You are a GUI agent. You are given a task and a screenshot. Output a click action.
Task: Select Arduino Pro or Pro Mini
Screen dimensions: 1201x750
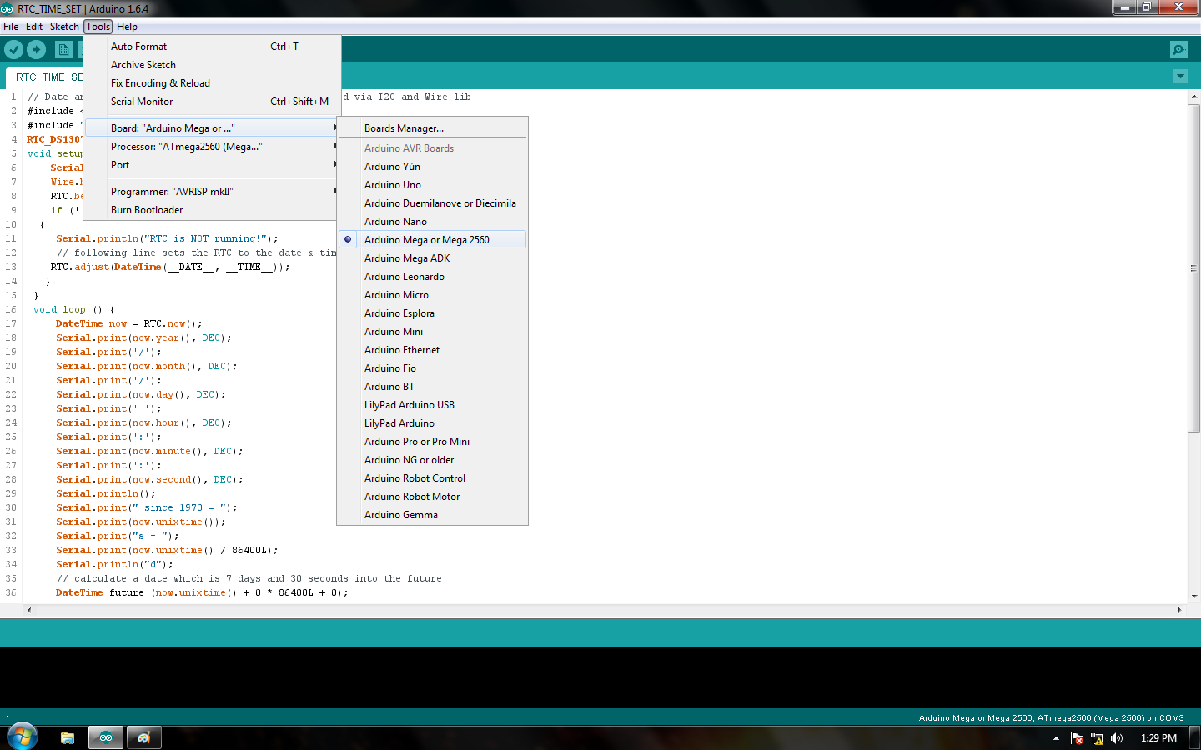432,442
